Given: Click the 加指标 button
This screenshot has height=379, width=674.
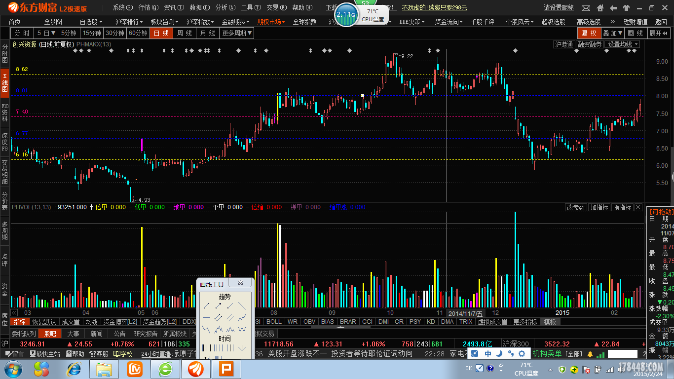Looking at the screenshot, I should pyautogui.click(x=599, y=207).
